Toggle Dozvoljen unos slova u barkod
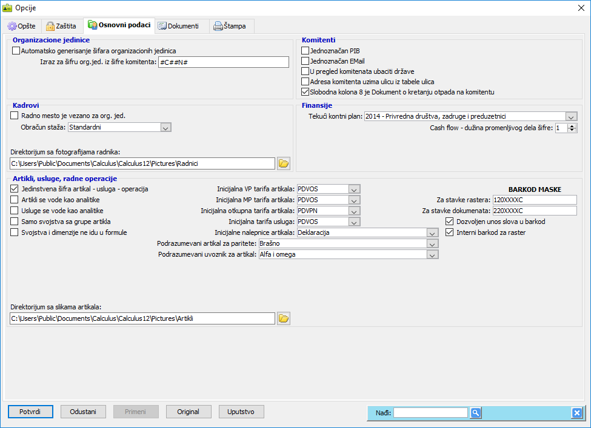Viewport: 591px width, 428px height. click(449, 222)
